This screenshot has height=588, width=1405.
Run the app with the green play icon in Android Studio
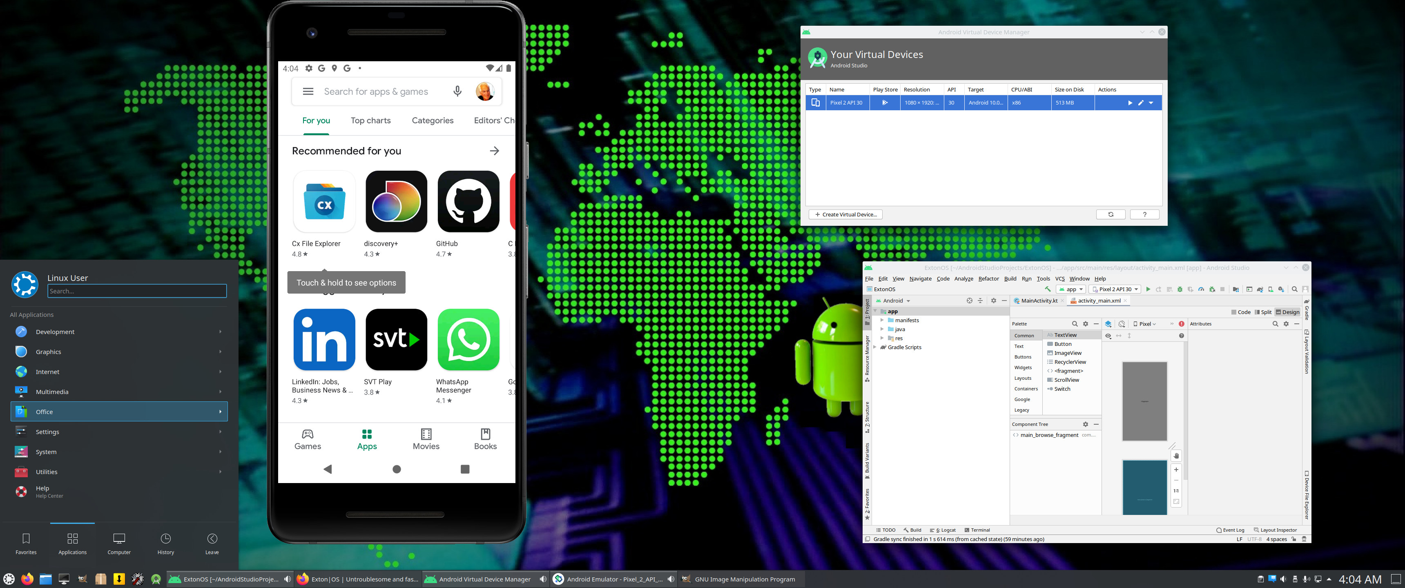pos(1148,289)
